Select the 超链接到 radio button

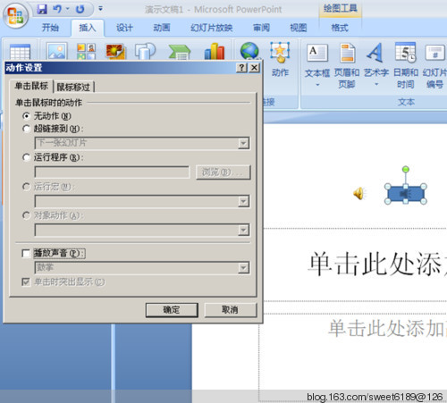[x=27, y=129]
